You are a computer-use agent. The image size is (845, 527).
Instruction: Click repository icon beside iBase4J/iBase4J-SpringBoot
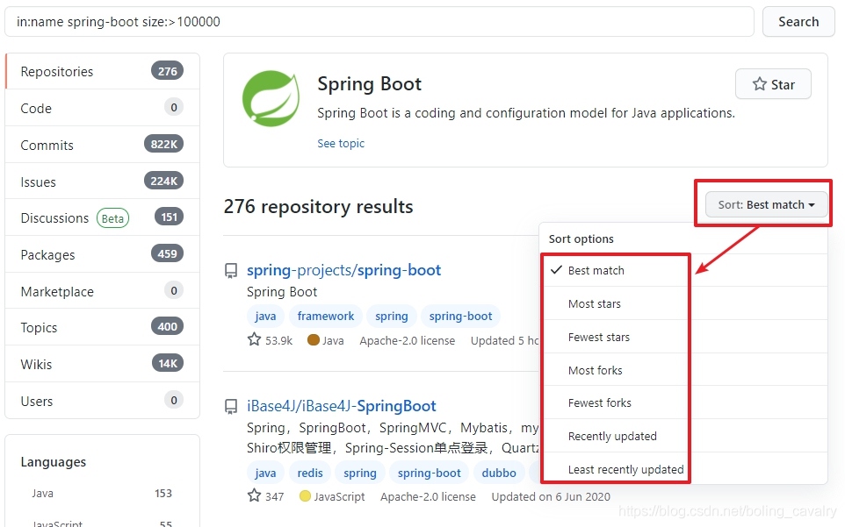point(231,407)
